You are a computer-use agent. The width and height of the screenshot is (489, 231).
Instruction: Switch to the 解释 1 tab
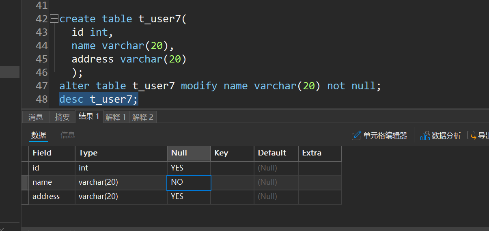click(x=116, y=117)
